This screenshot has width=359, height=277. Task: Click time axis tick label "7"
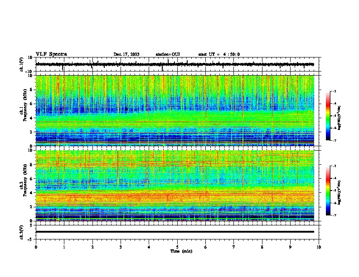tap(234, 247)
